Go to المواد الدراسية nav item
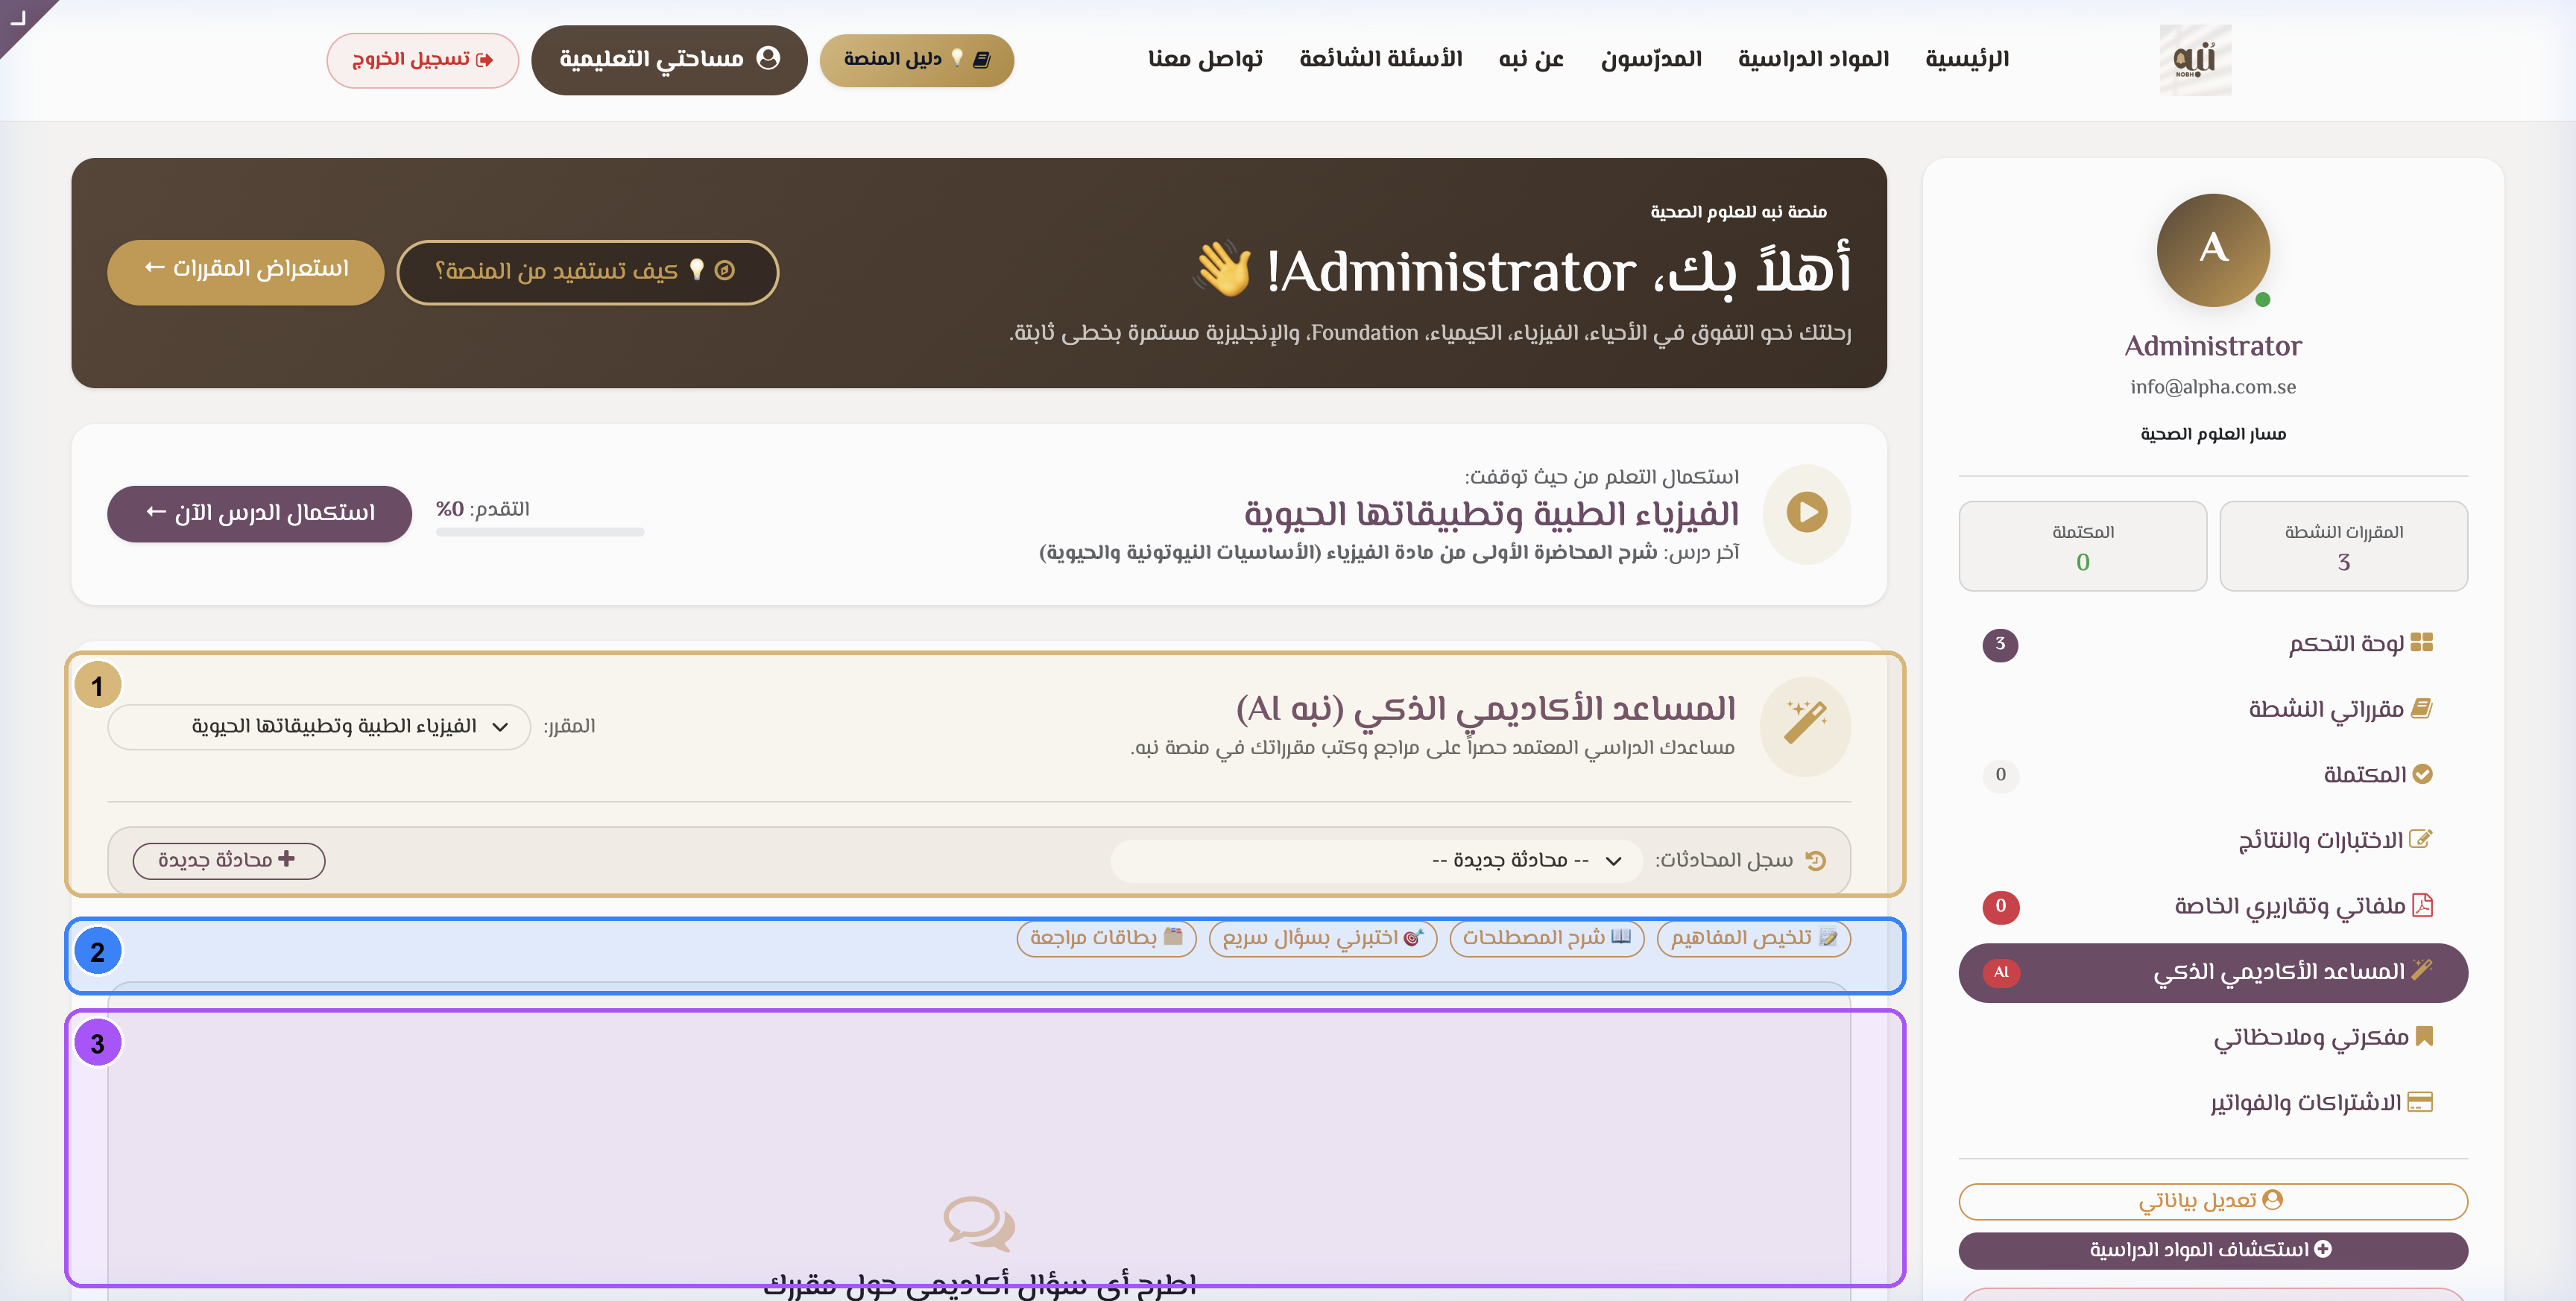 1813,60
